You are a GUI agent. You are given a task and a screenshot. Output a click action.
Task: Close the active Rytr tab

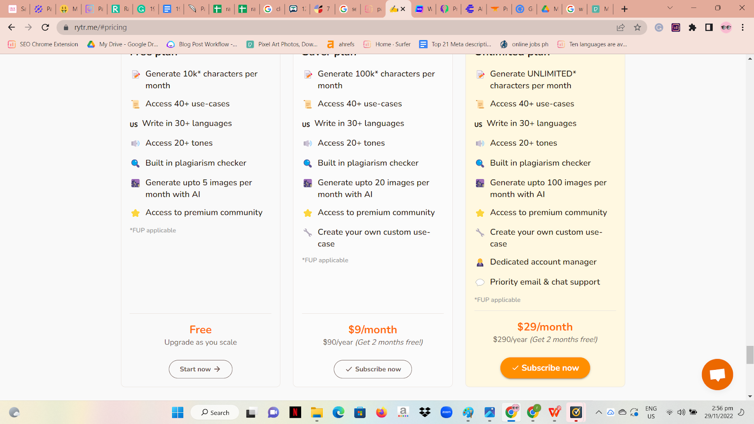tap(403, 9)
